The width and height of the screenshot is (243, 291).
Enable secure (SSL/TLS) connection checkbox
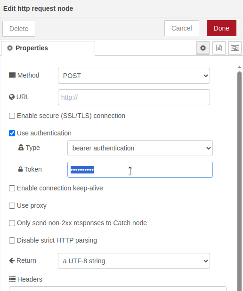[x=12, y=116]
